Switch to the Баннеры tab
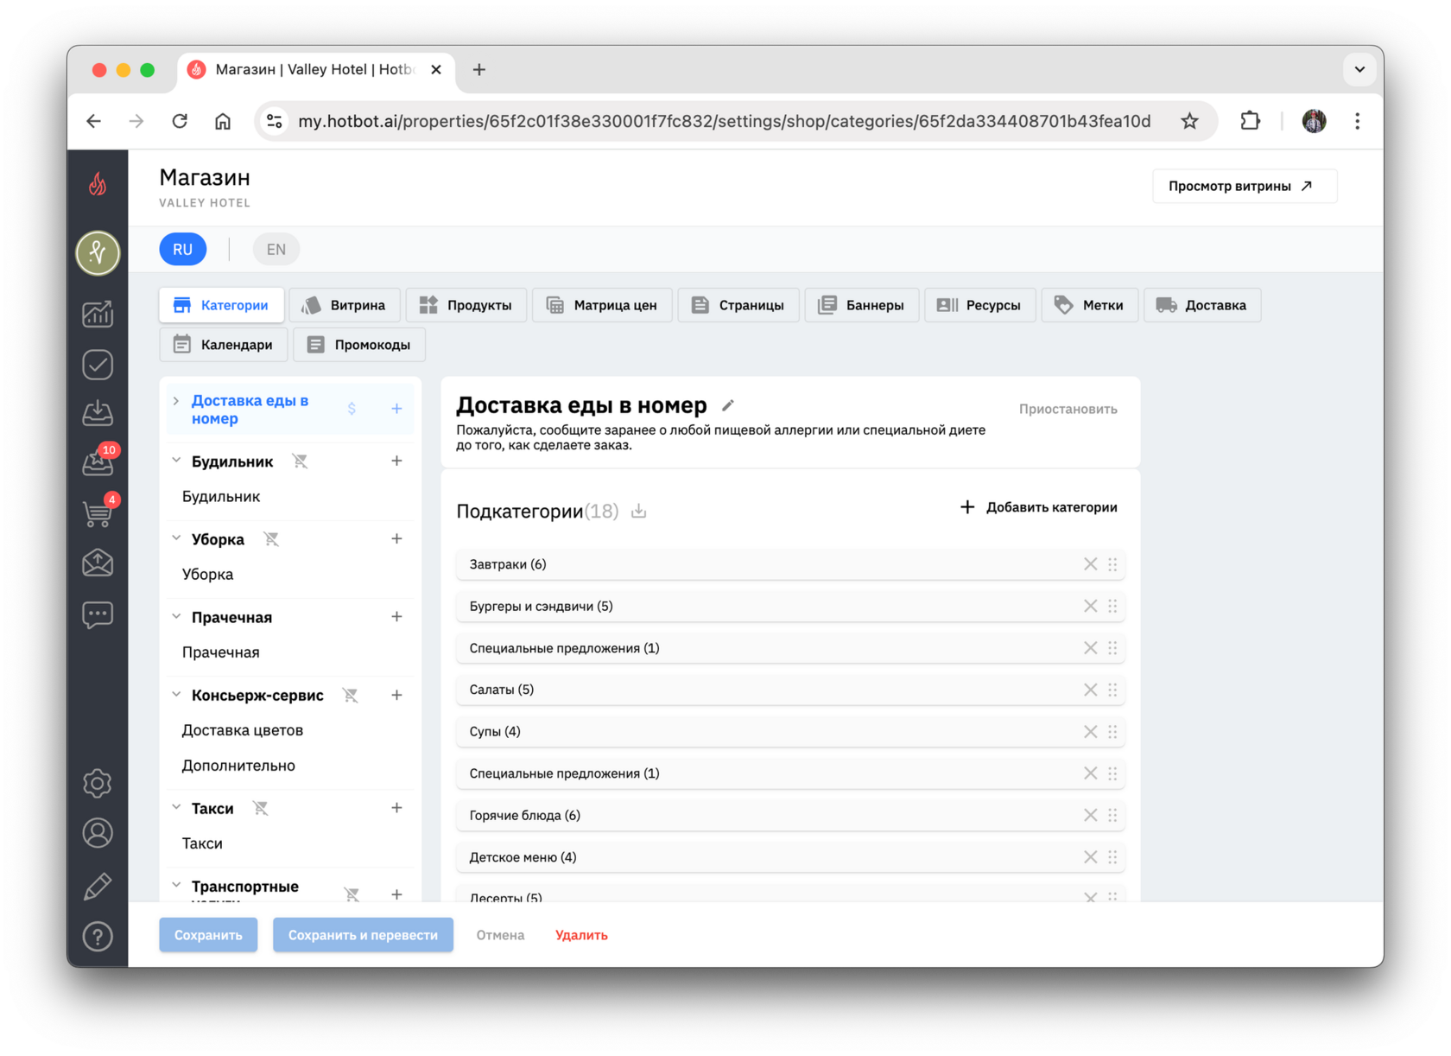 861,305
